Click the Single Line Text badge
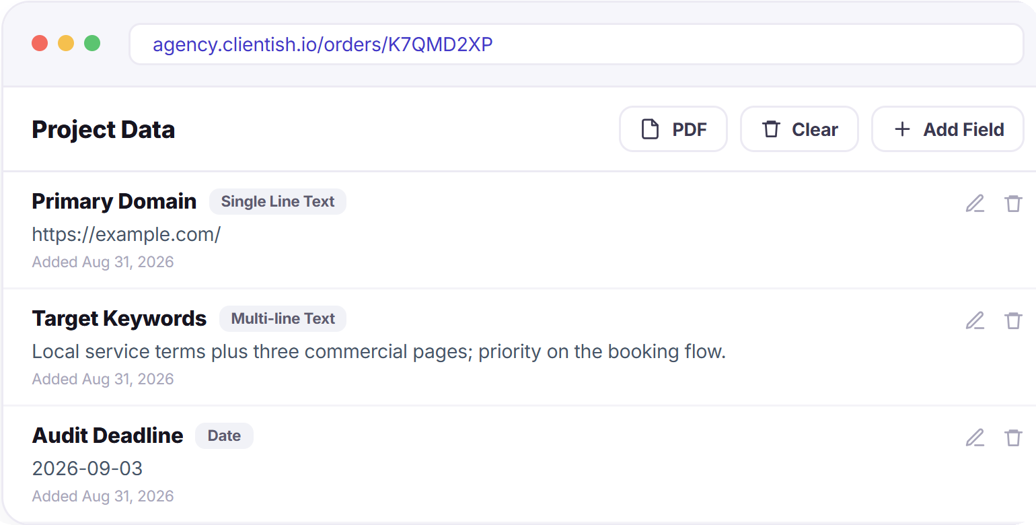 click(x=278, y=202)
